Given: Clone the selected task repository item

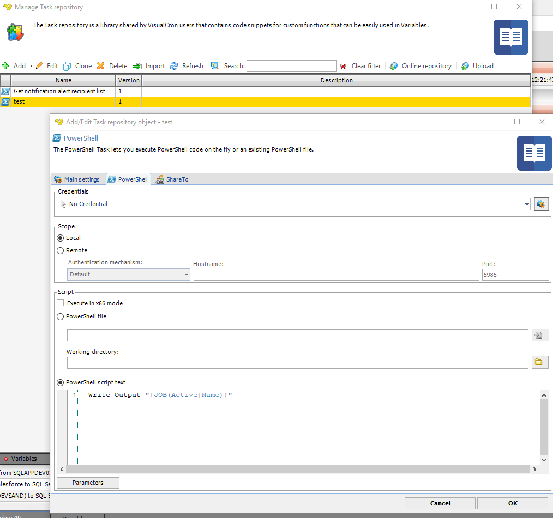Looking at the screenshot, I should [x=77, y=66].
